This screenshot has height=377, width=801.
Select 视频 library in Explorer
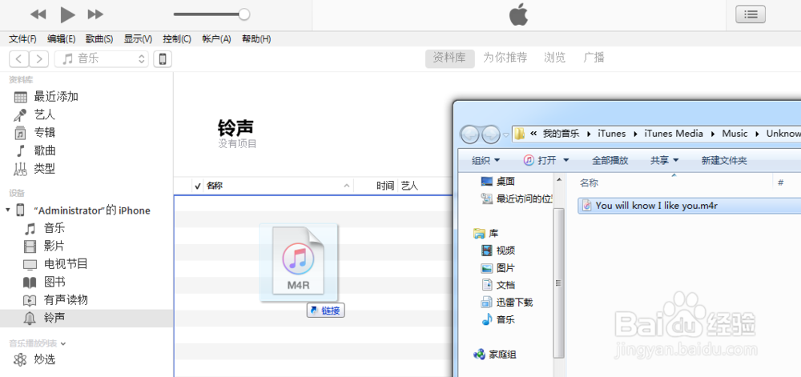click(x=498, y=250)
